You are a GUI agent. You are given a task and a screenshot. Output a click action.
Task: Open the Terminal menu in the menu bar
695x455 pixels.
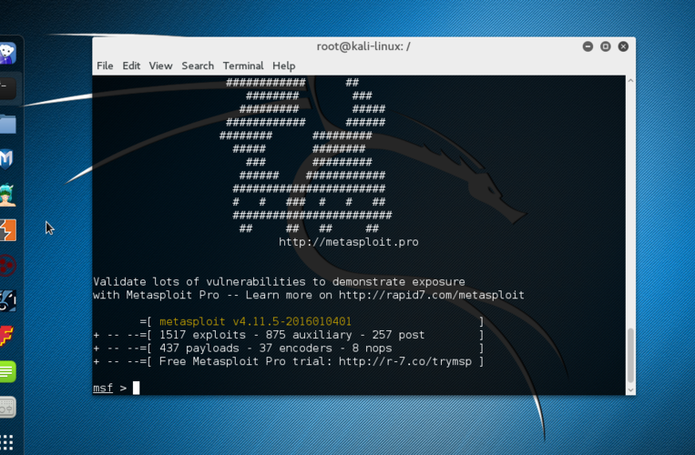(243, 66)
